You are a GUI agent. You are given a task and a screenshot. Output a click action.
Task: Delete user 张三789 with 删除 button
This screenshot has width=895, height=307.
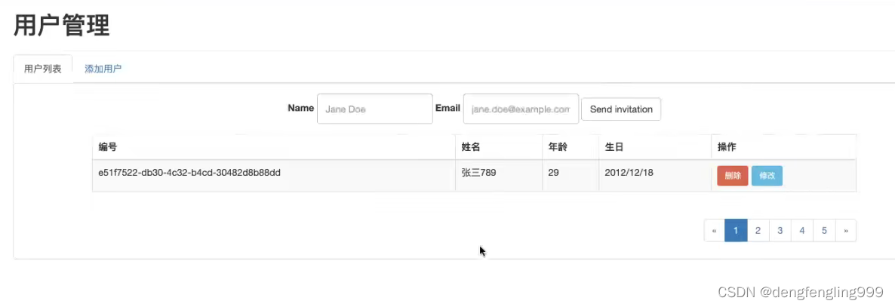pyautogui.click(x=732, y=176)
